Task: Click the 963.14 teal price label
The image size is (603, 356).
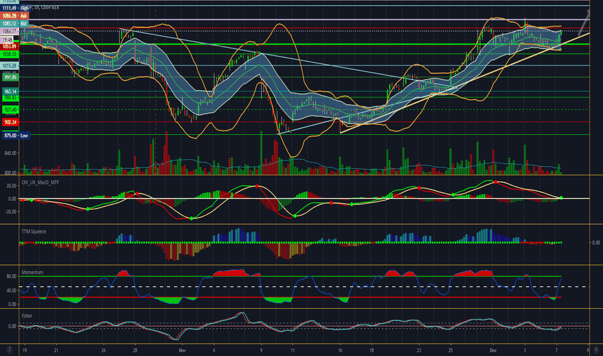Action: pos(10,92)
